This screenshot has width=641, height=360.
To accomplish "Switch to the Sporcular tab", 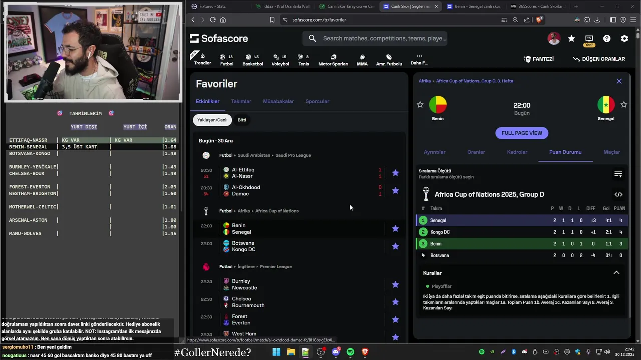I will 317,101.
